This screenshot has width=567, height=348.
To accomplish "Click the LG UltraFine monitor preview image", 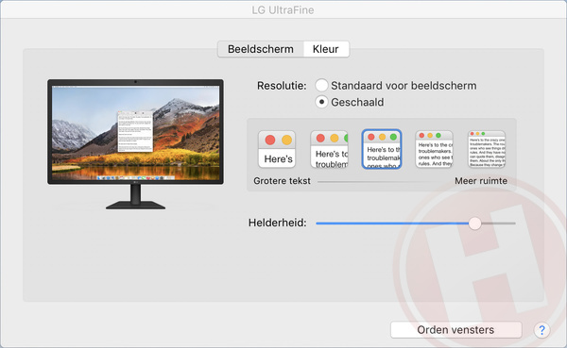I will pyautogui.click(x=135, y=144).
